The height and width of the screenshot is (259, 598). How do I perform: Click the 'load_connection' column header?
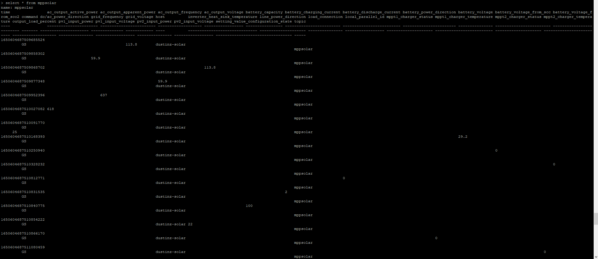pos(325,17)
